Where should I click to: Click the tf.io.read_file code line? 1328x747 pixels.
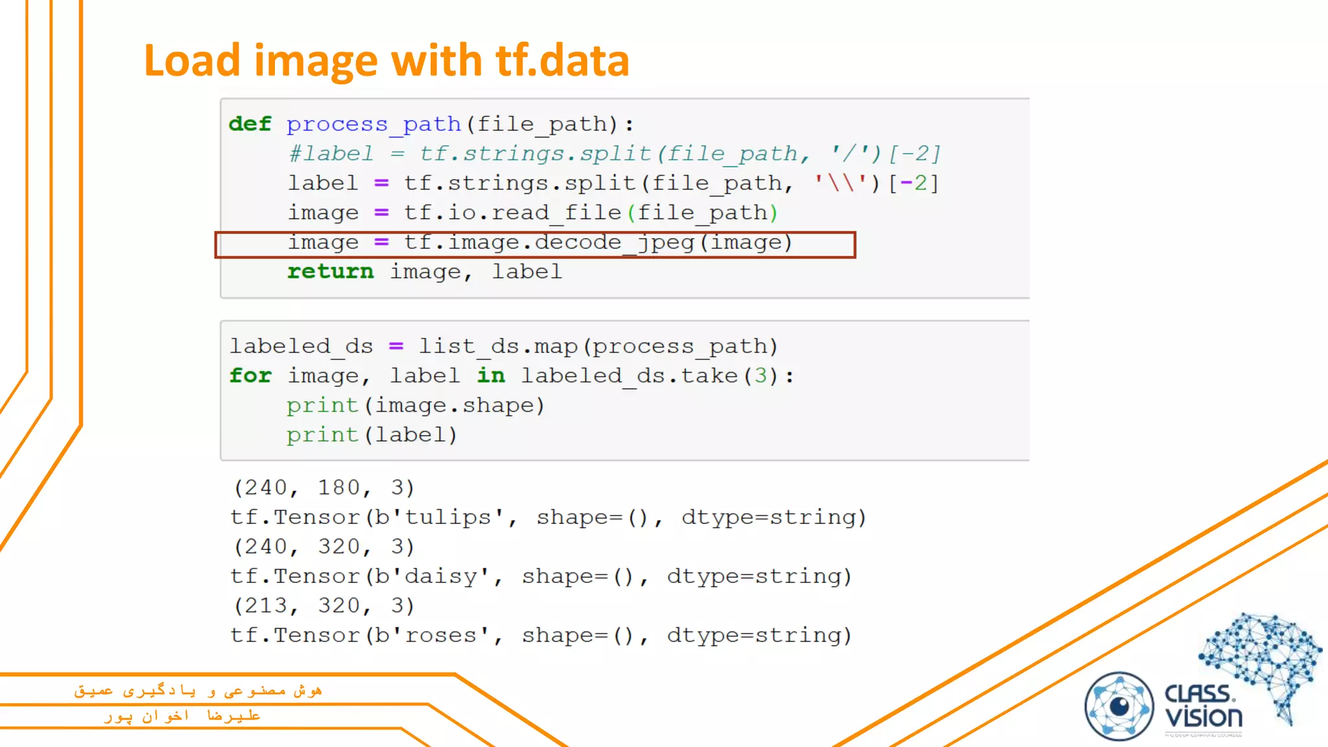click(x=532, y=213)
